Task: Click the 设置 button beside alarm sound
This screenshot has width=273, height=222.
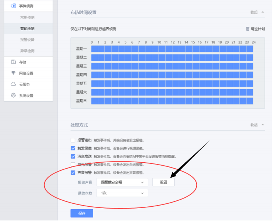Action: point(164,183)
